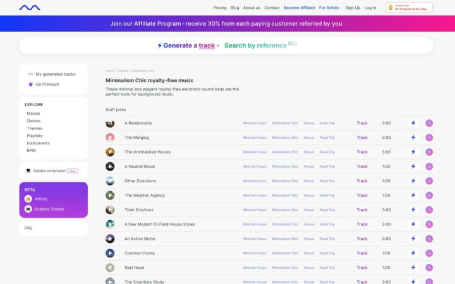Select Search by reference option
Viewport: 455px width, 284px height.
(255, 45)
